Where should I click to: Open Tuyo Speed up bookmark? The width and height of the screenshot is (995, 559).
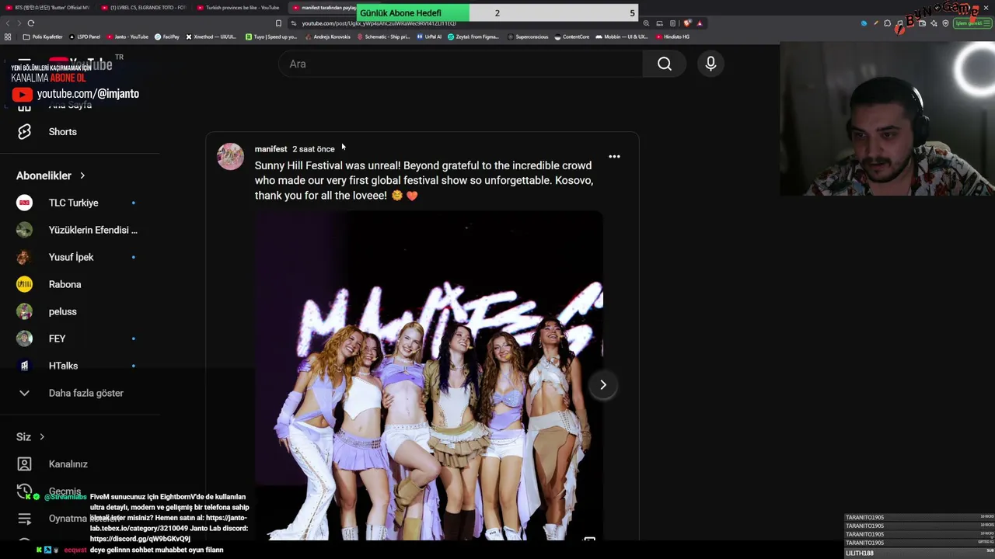click(271, 36)
